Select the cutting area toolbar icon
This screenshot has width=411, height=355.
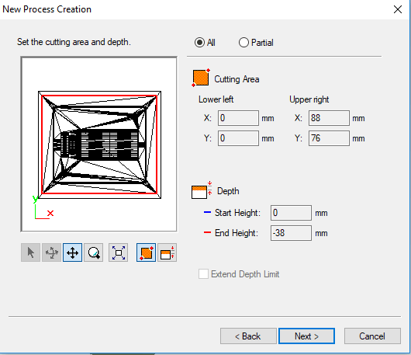point(147,252)
